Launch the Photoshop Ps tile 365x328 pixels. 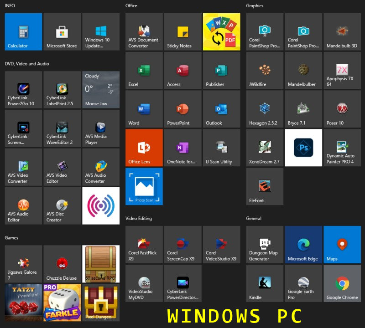(x=303, y=148)
